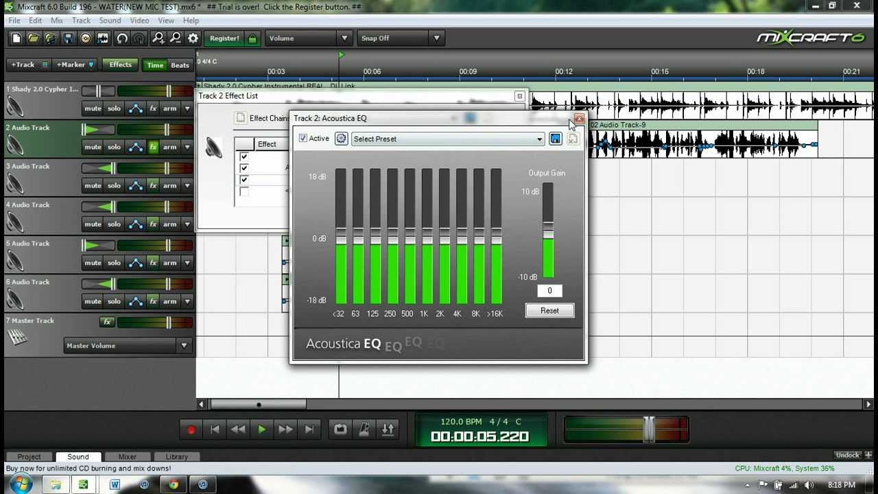This screenshot has width=878, height=494.
Task: Toggle the metronome icon
Action: tap(364, 430)
